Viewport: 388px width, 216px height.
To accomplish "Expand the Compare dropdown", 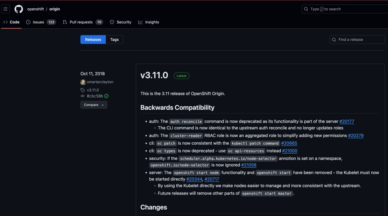I will (94, 105).
